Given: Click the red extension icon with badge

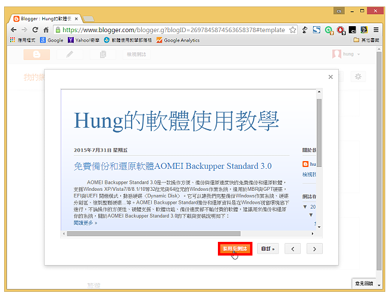Looking at the screenshot, I should click(x=341, y=30).
